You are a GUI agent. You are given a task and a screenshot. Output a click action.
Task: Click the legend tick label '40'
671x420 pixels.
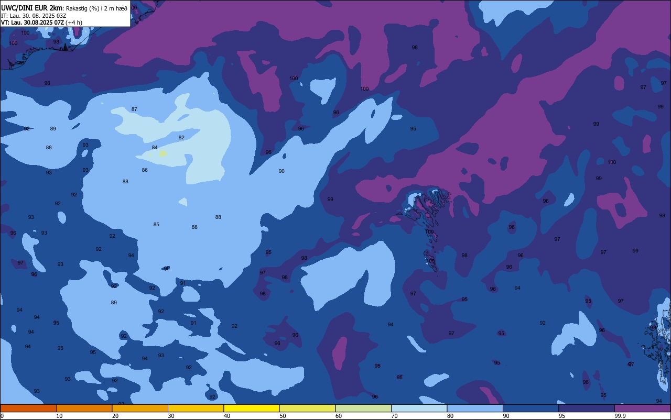pyautogui.click(x=227, y=416)
